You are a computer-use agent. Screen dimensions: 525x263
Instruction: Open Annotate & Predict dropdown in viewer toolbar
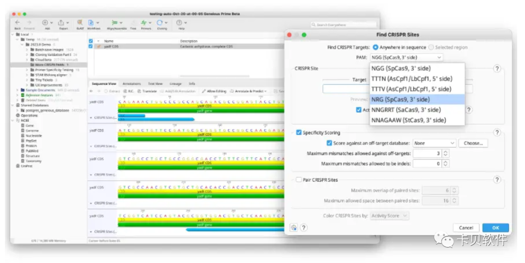pyautogui.click(x=248, y=91)
